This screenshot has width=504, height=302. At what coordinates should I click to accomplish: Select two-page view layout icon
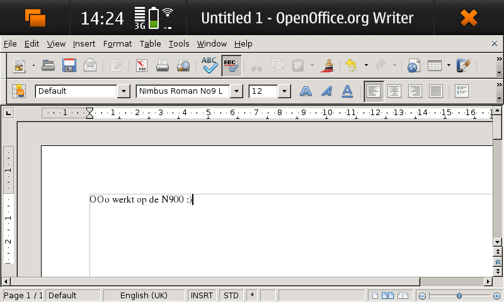(387, 295)
